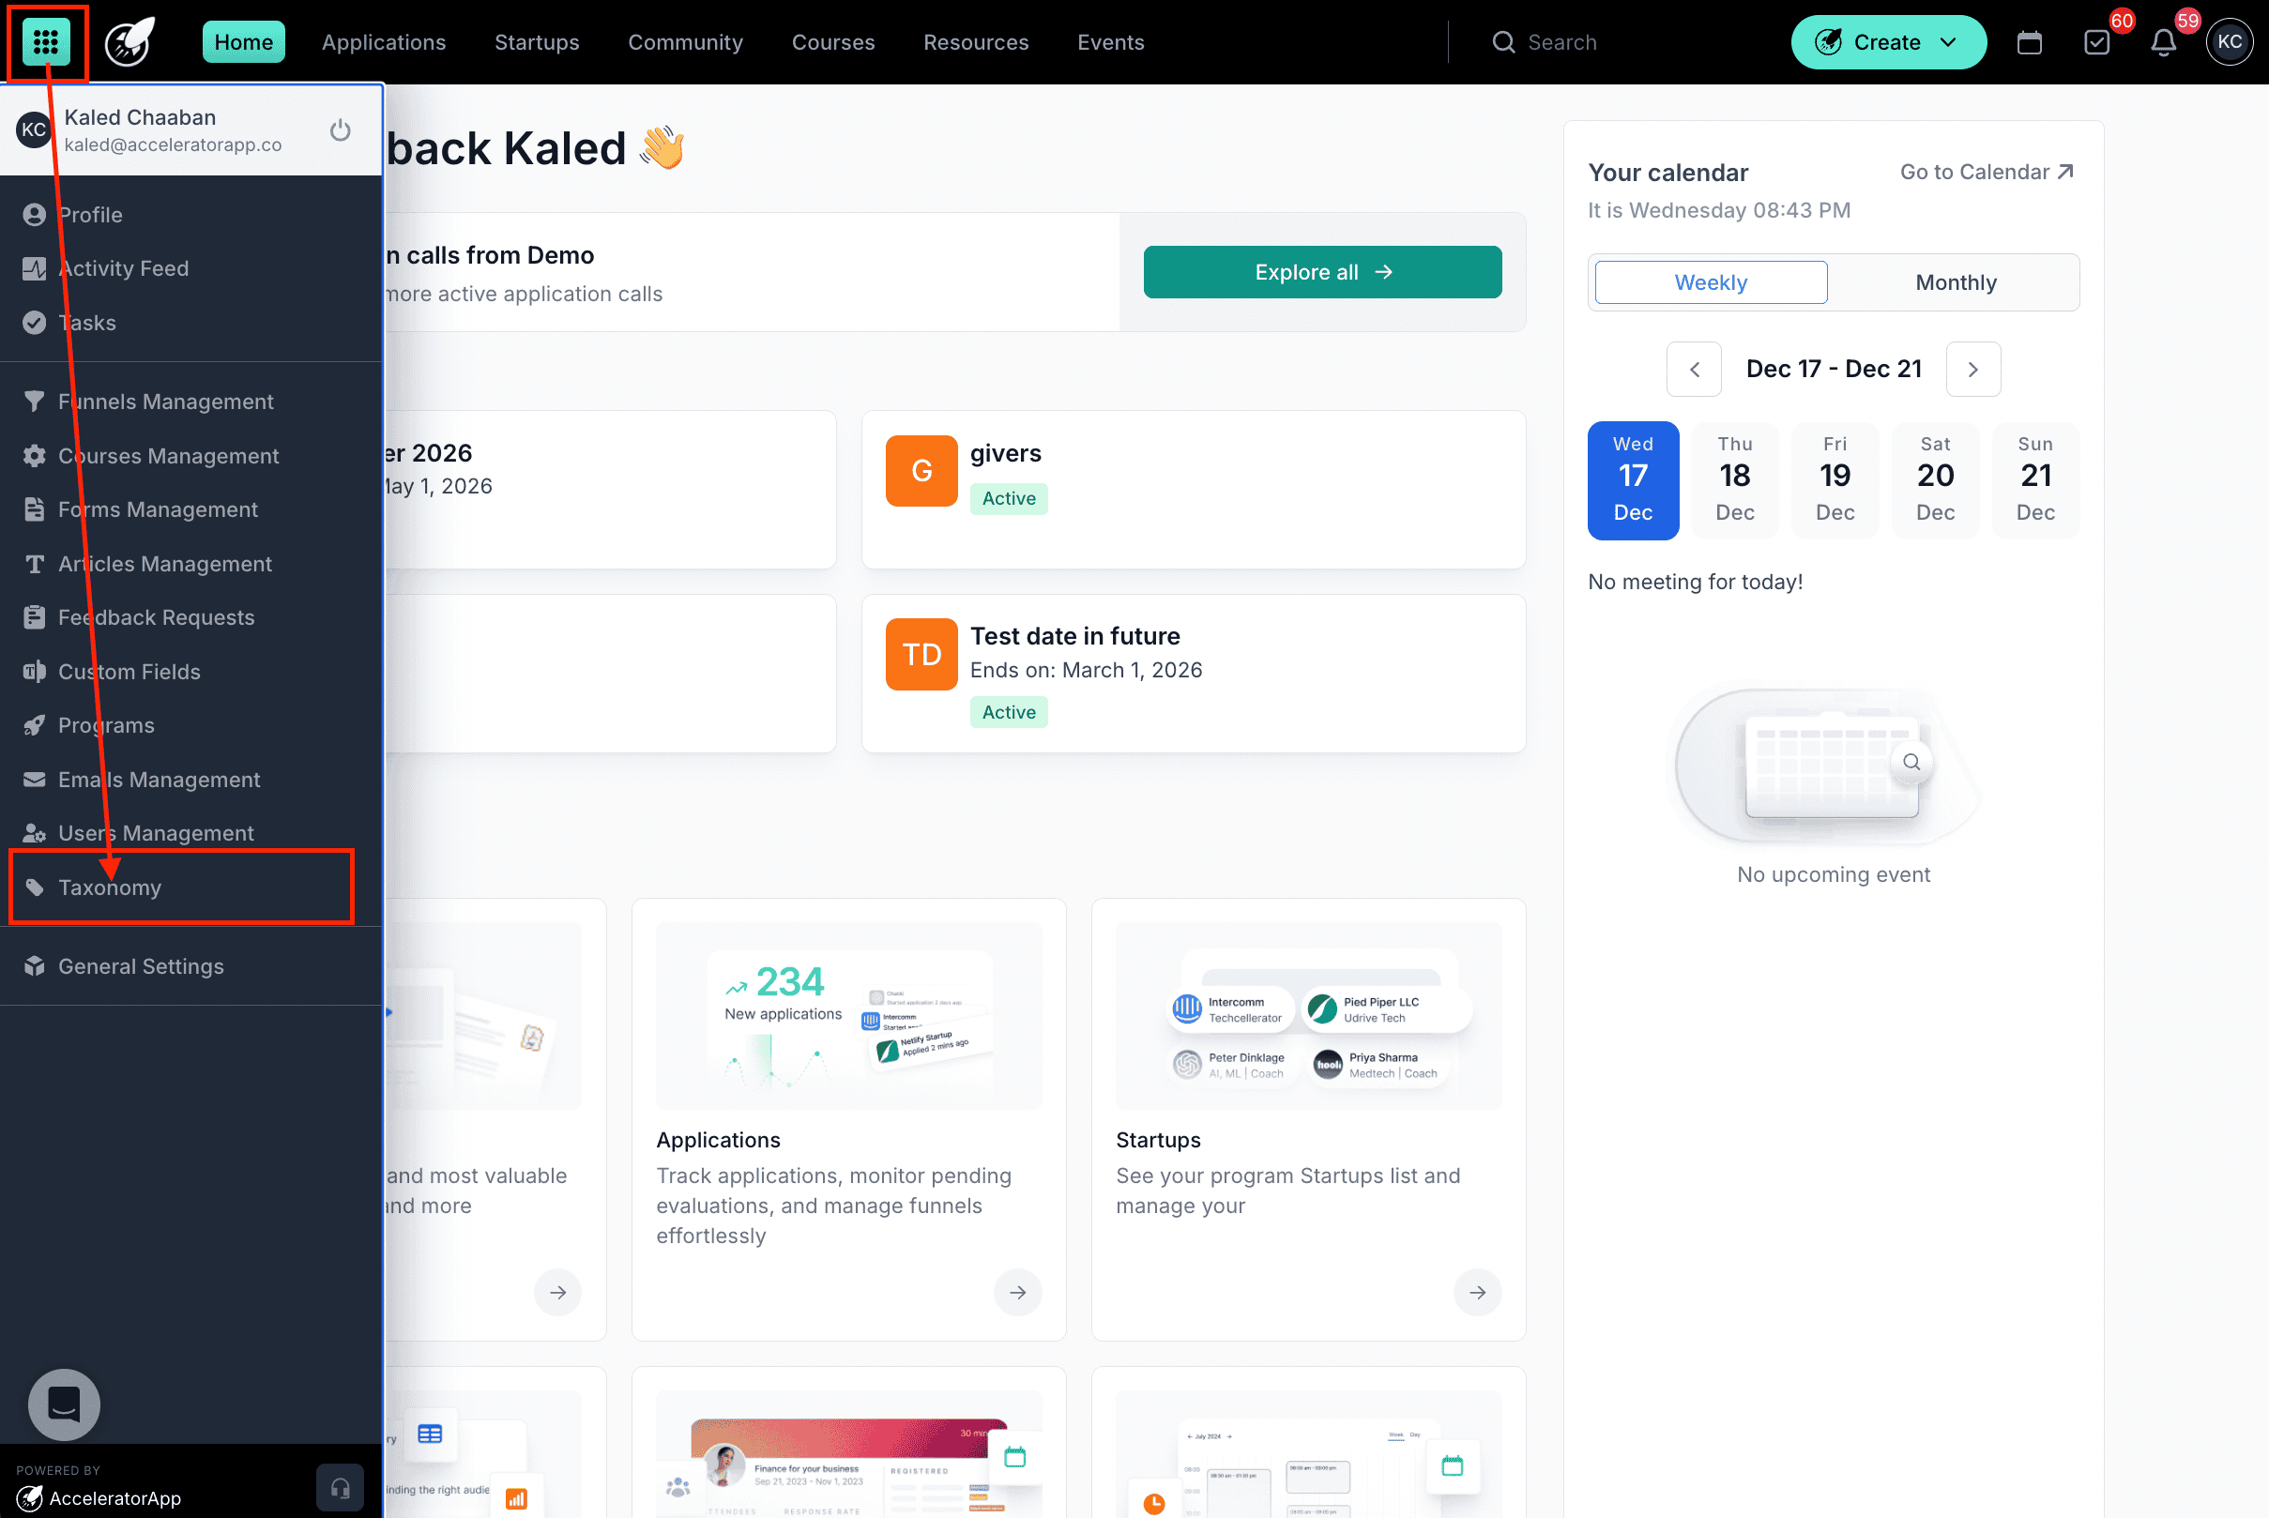Click the apps grid menu icon
The image size is (2269, 1518).
point(45,41)
